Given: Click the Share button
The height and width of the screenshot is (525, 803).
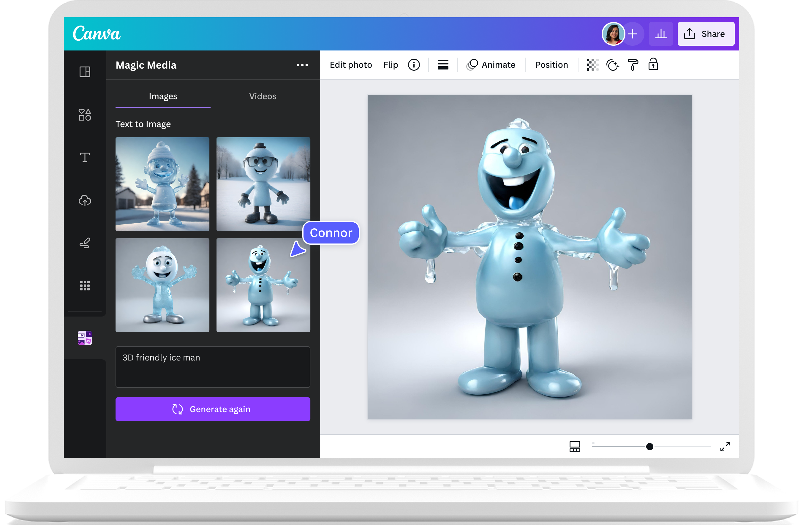Looking at the screenshot, I should tap(706, 34).
